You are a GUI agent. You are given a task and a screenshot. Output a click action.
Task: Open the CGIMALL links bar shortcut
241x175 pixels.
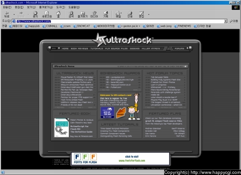(50, 26)
